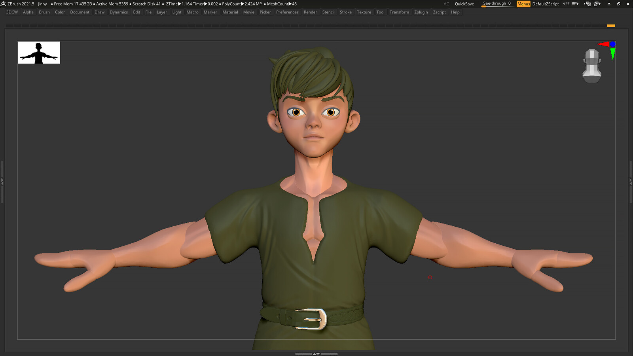This screenshot has width=633, height=356.
Task: Open the Zscript menu
Action: (439, 12)
